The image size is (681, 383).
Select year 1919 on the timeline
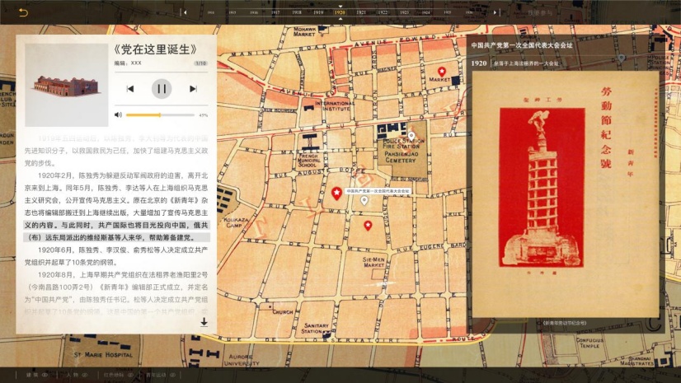(x=318, y=12)
